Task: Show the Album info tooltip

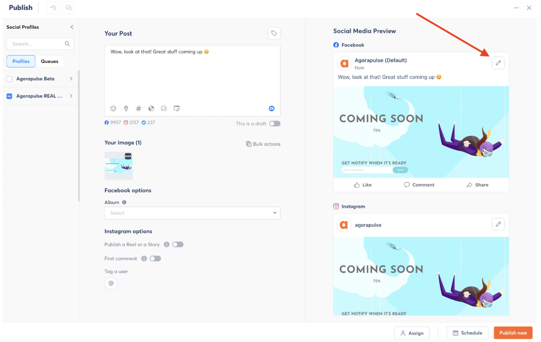Action: pos(124,202)
